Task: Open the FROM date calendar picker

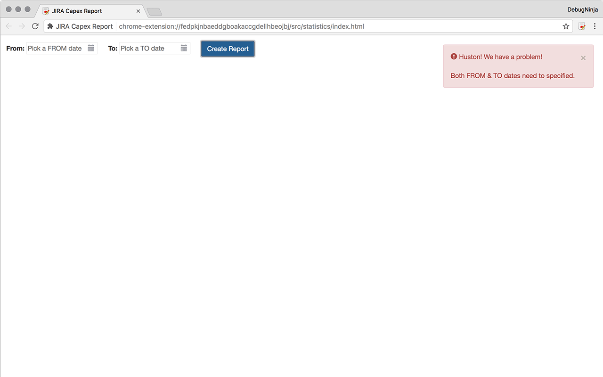Action: pyautogui.click(x=91, y=48)
